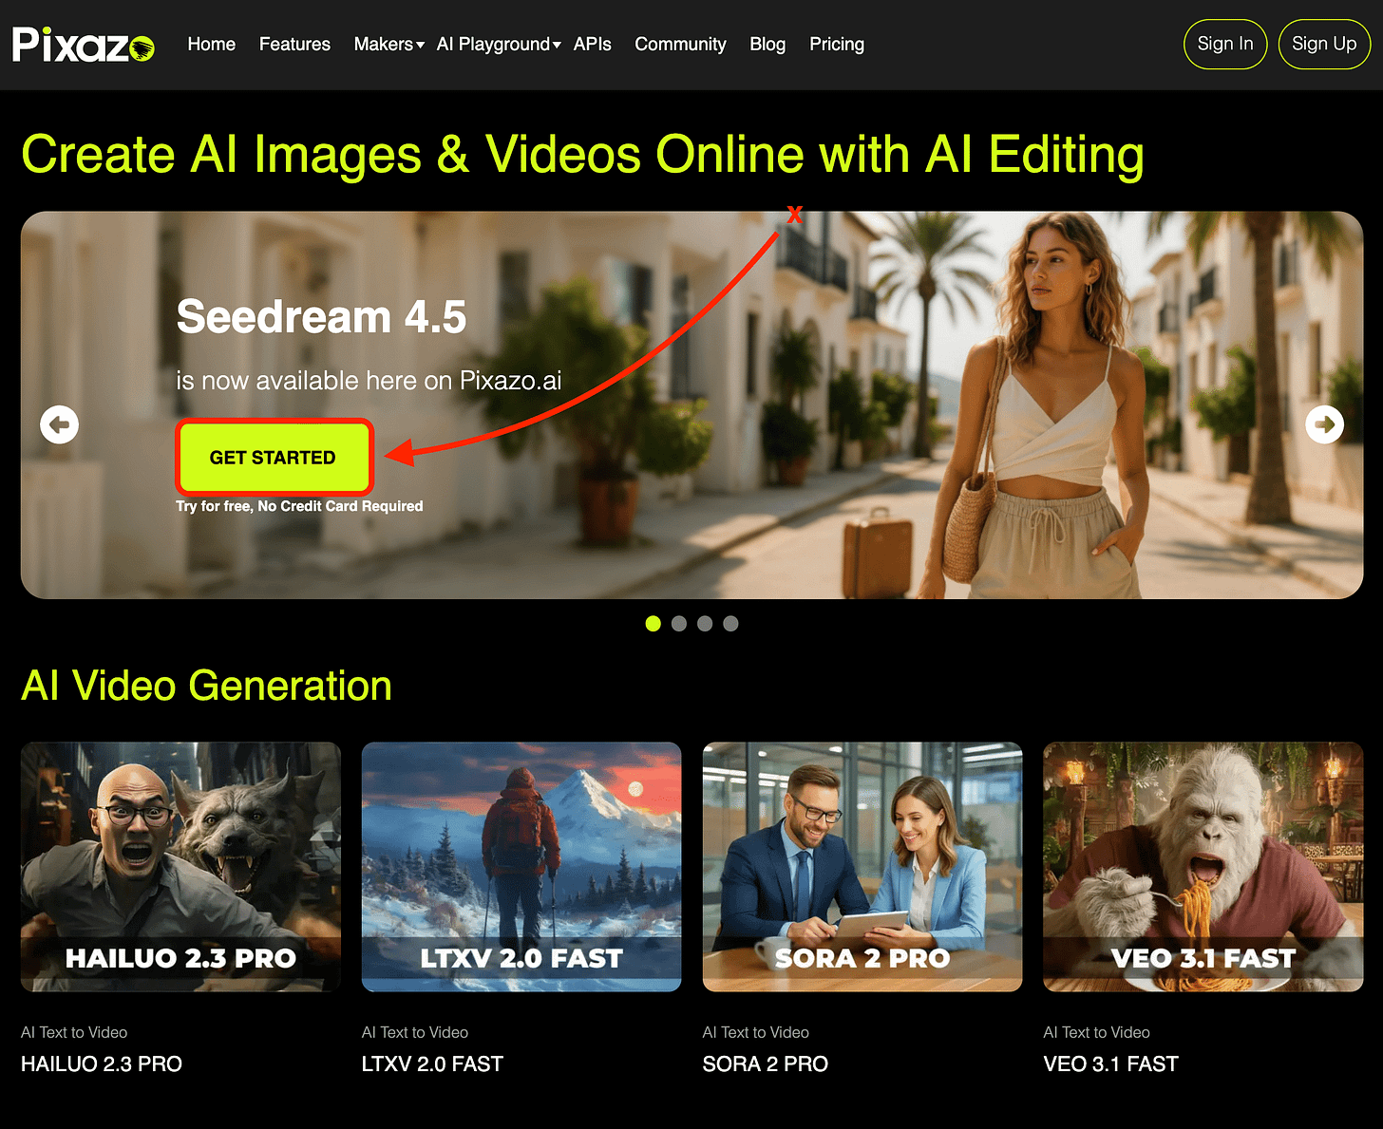Viewport: 1383px width, 1129px height.
Task: Click the Sign Up button
Action: tap(1324, 44)
